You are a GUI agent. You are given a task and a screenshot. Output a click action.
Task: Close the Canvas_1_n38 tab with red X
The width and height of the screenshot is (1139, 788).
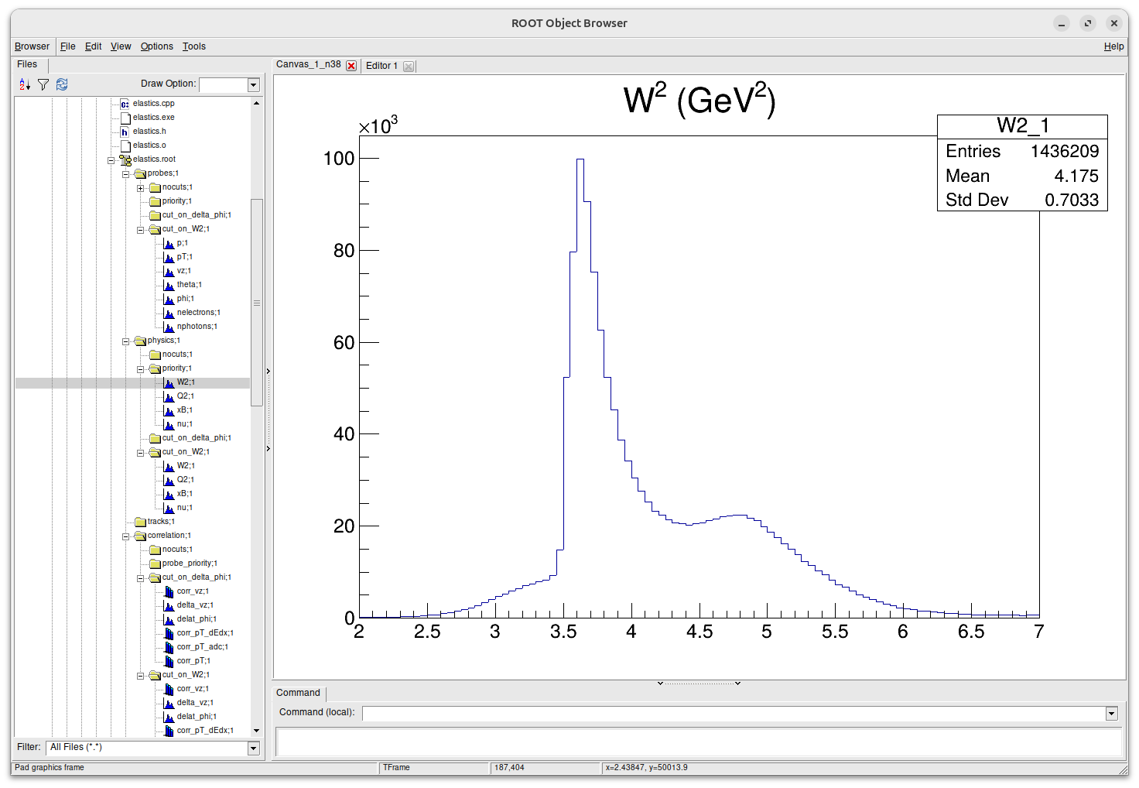click(351, 66)
